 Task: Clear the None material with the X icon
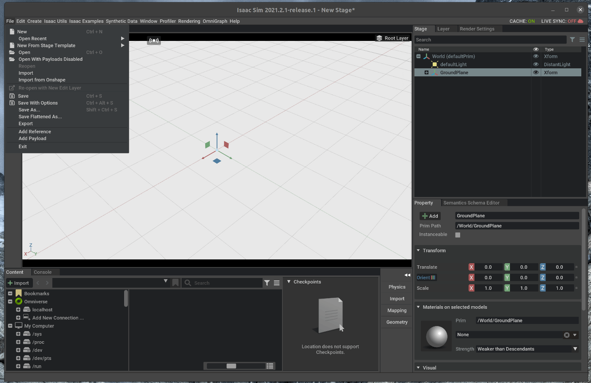pos(567,335)
